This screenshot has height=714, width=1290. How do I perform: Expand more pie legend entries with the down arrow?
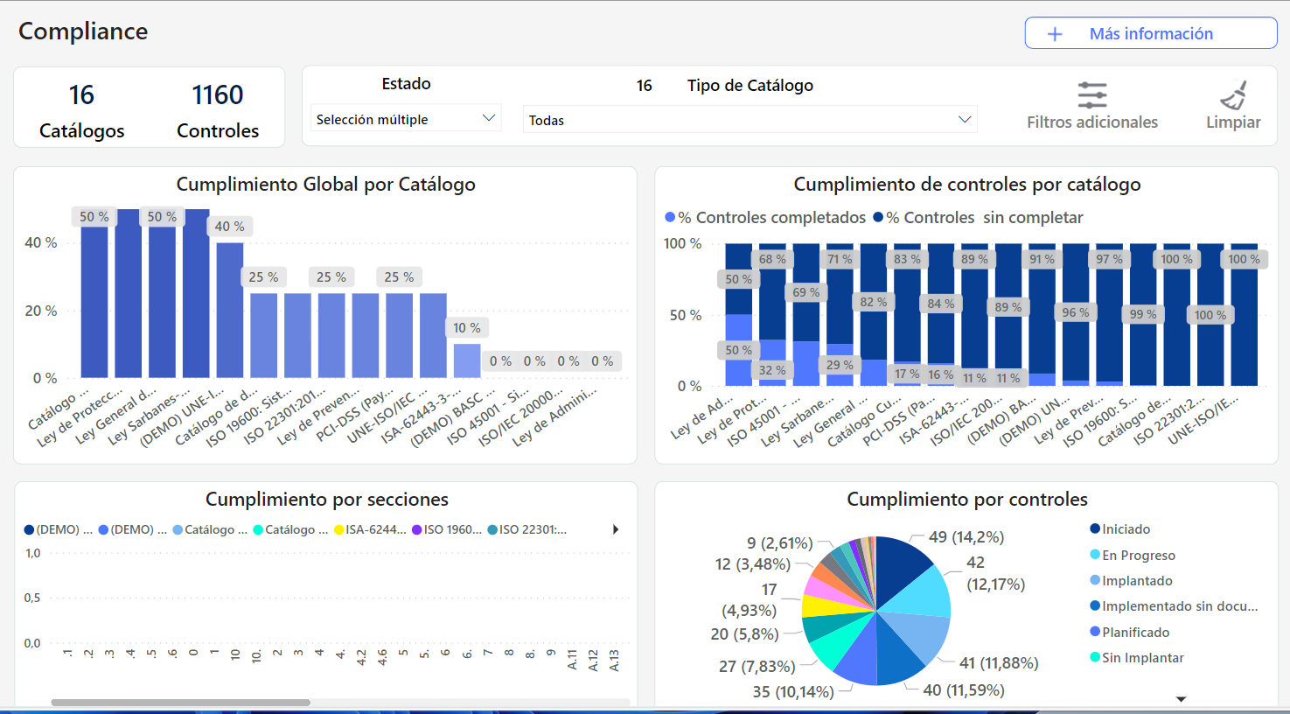[1181, 699]
